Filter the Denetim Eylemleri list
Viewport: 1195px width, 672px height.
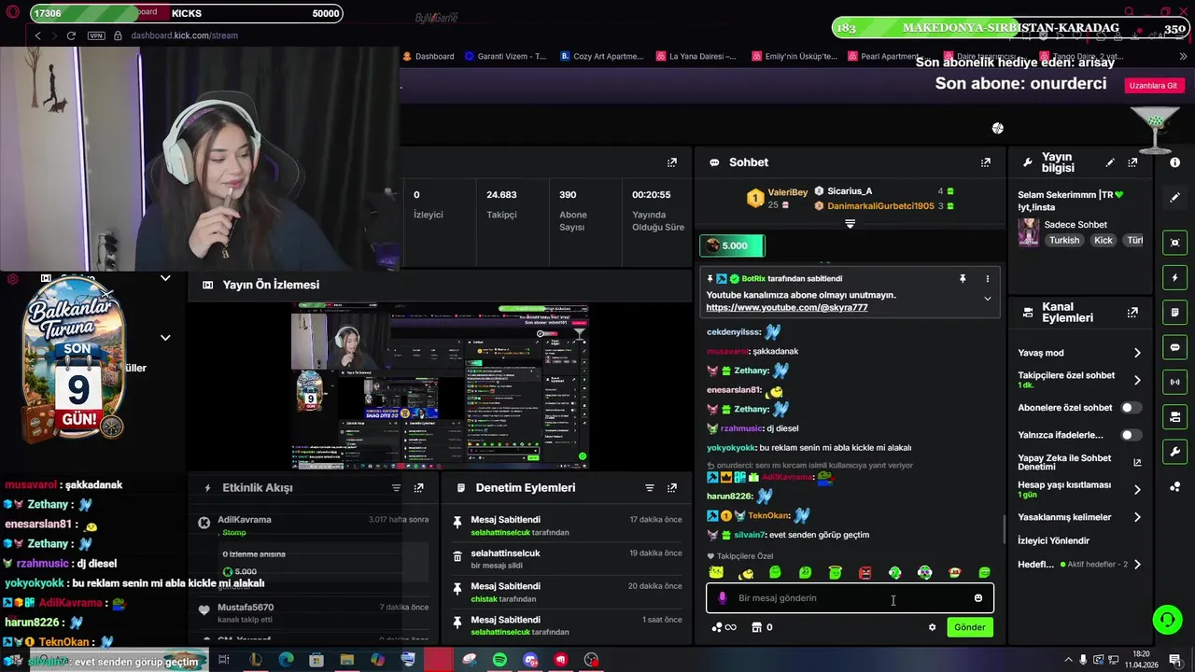point(650,488)
